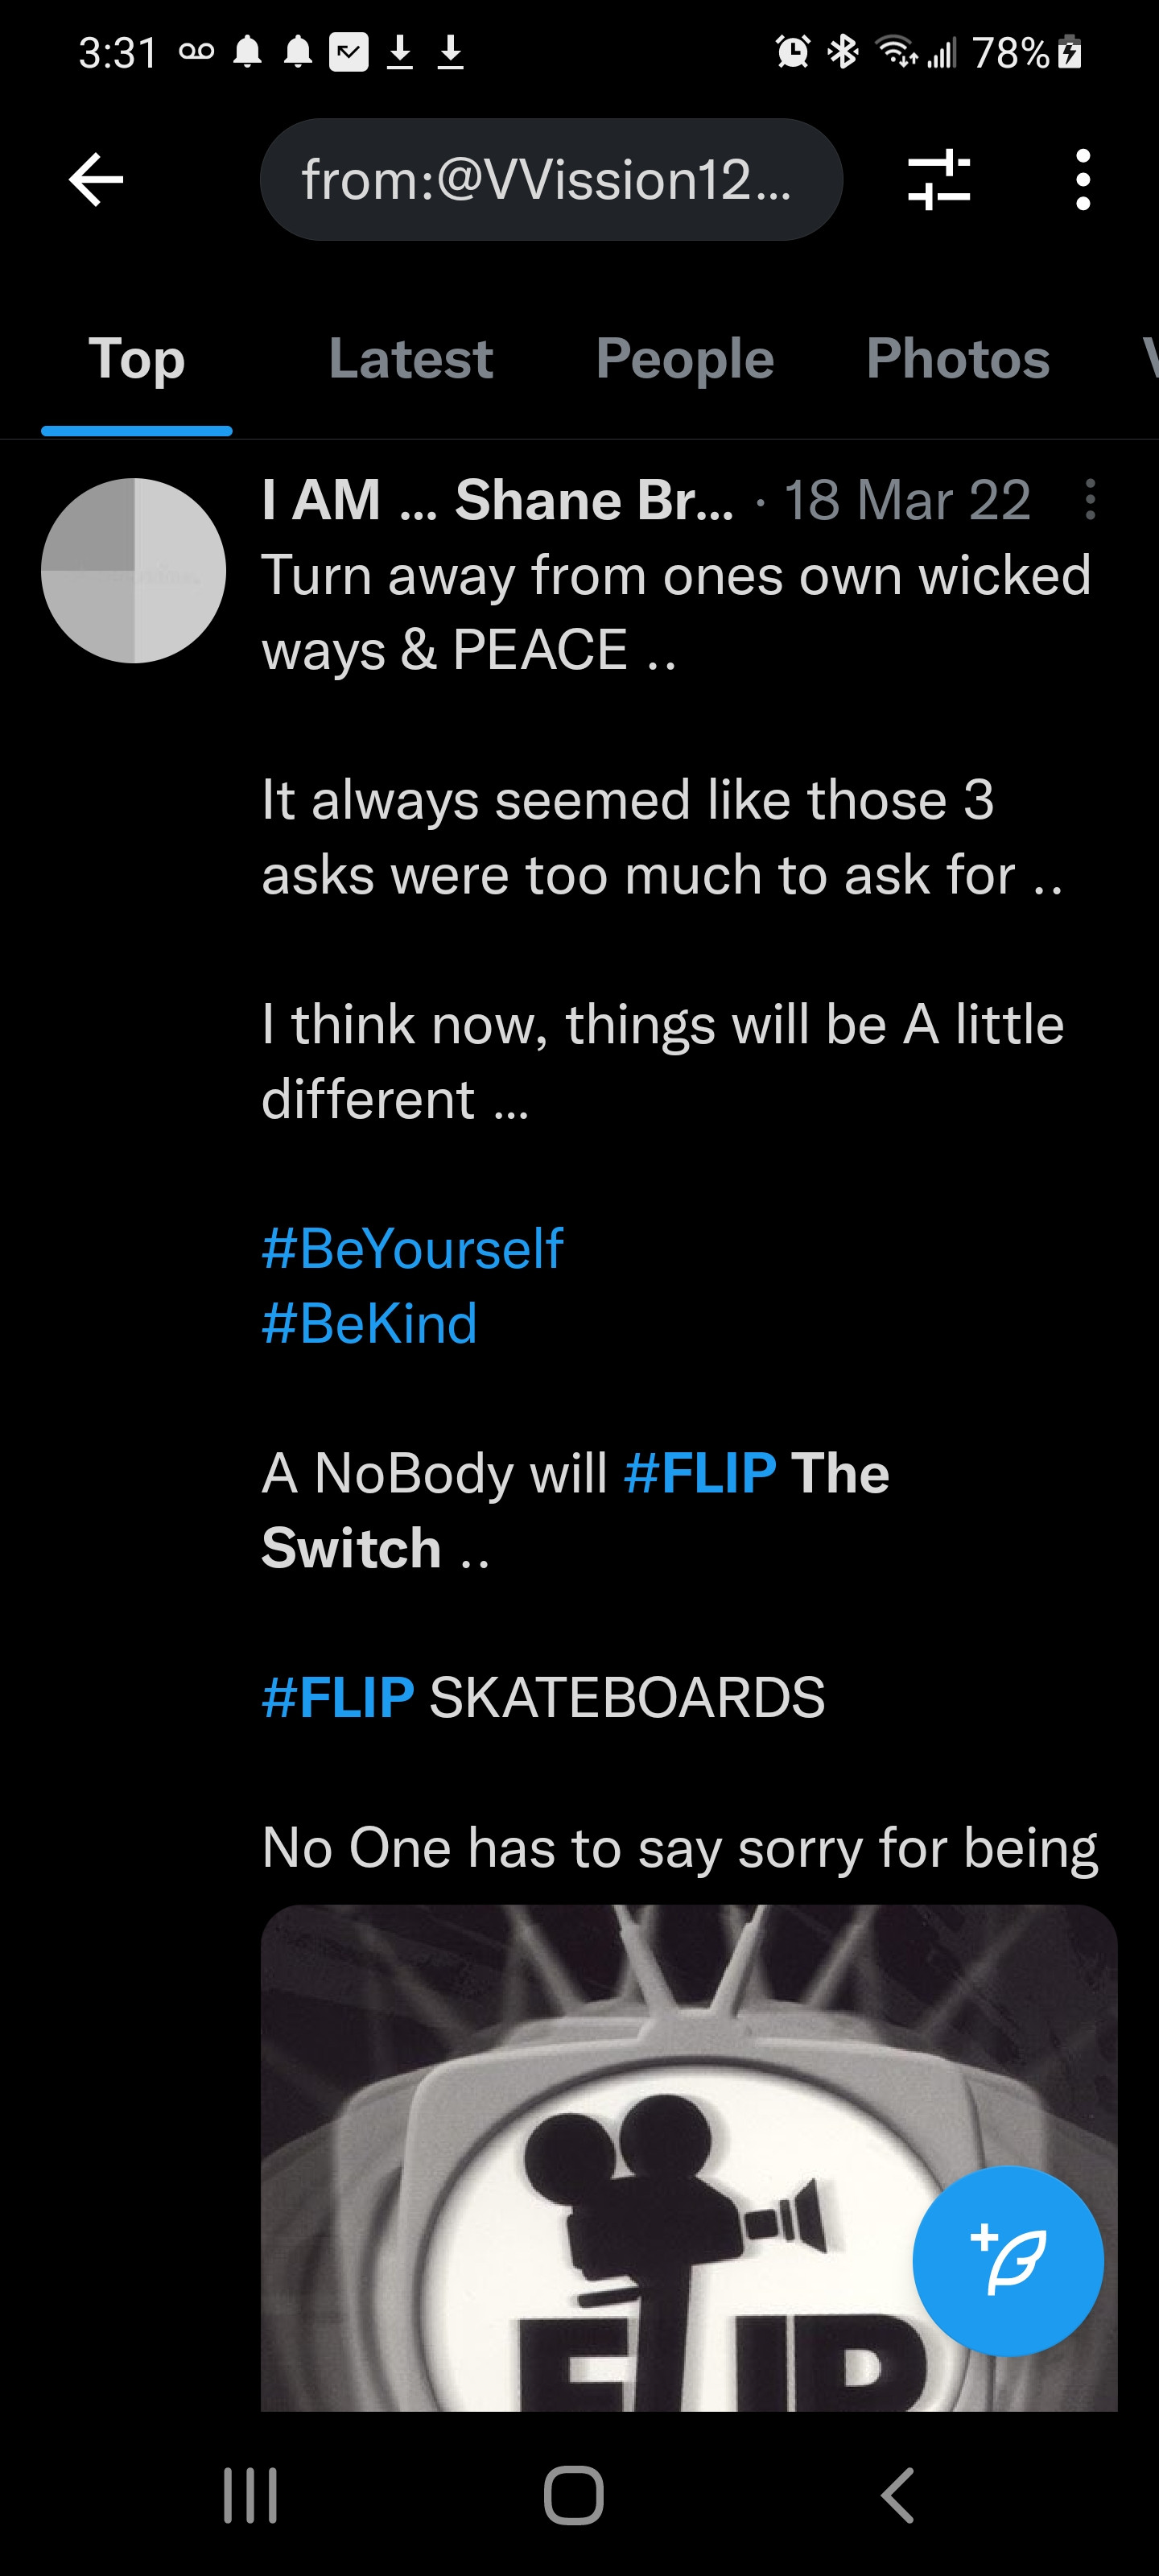Select the Top results tab
1159x2576 pixels.
pos(137,359)
